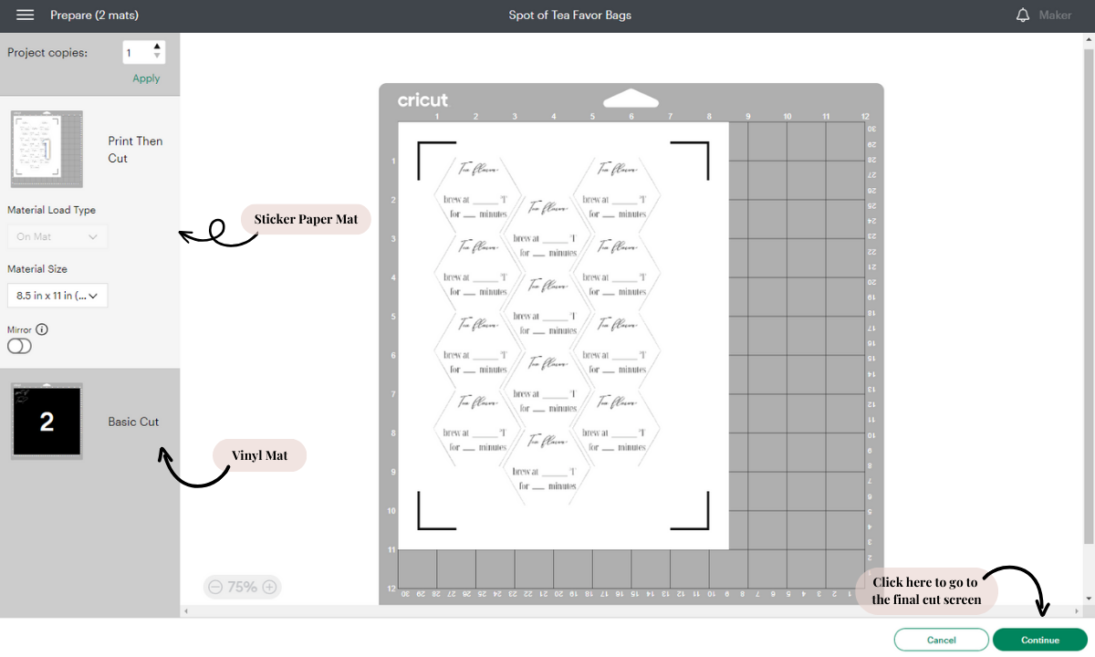Open the hamburger main menu

pos(26,16)
